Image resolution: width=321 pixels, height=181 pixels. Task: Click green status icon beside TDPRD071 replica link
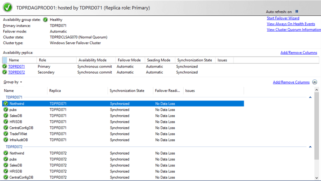(x=5, y=66)
